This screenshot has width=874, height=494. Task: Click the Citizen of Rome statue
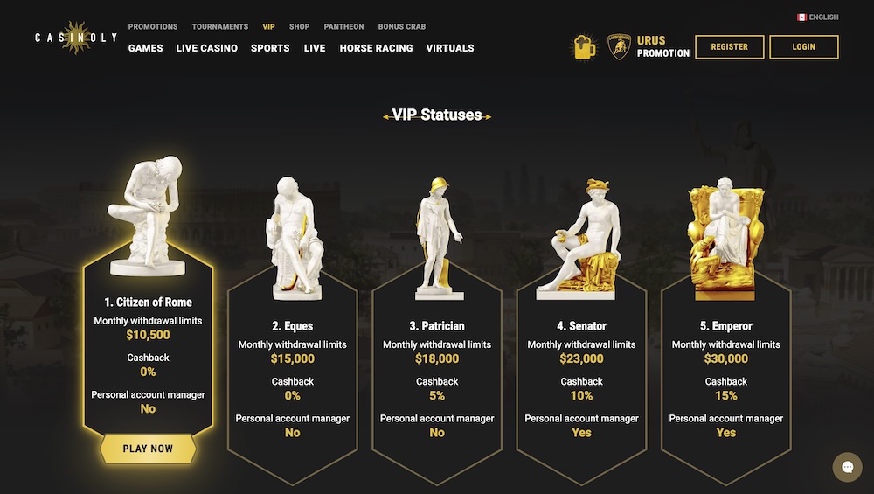(148, 214)
